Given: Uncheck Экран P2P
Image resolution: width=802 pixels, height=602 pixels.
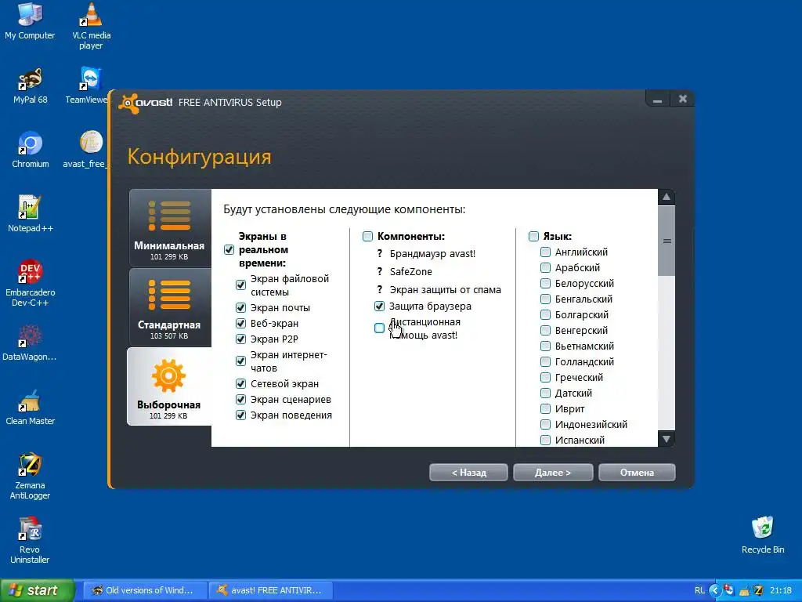Looking at the screenshot, I should click(x=241, y=339).
